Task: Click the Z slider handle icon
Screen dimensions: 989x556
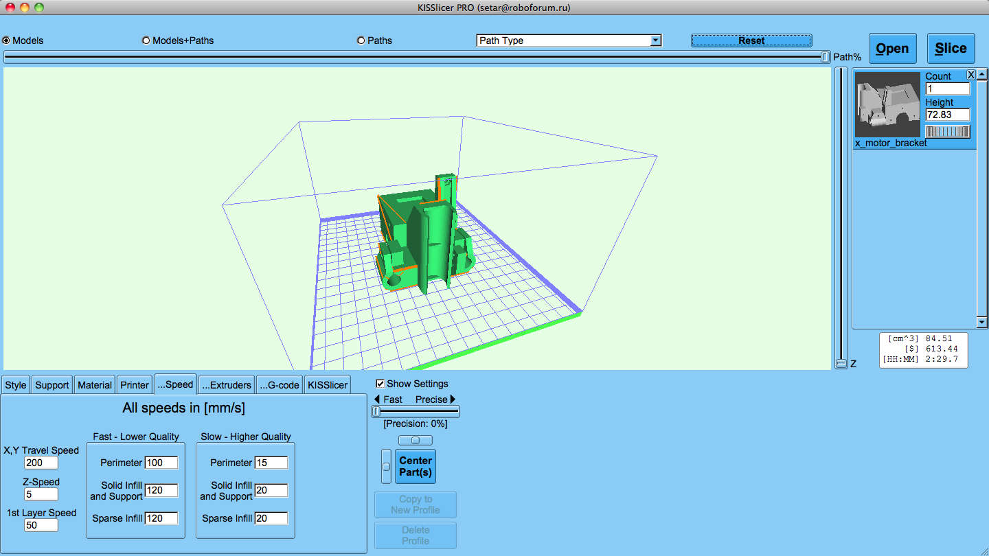Action: [x=841, y=363]
